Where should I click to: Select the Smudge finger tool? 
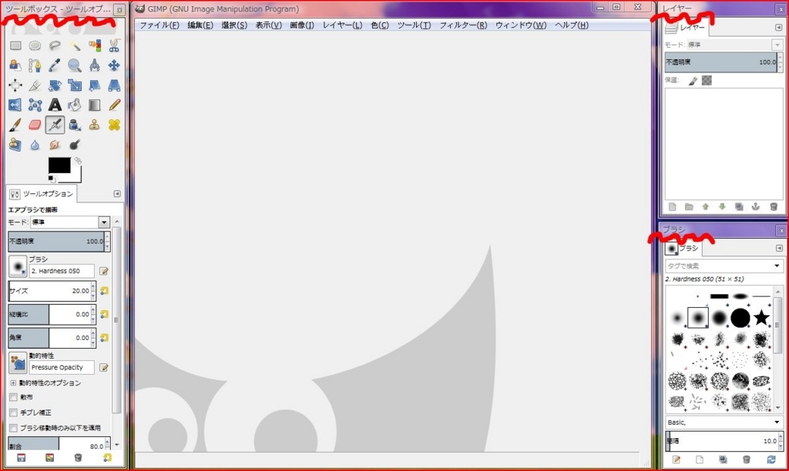click(55, 145)
